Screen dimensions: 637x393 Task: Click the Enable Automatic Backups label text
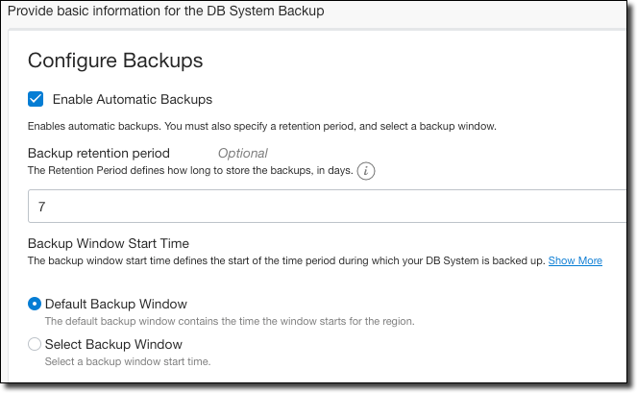(x=132, y=99)
